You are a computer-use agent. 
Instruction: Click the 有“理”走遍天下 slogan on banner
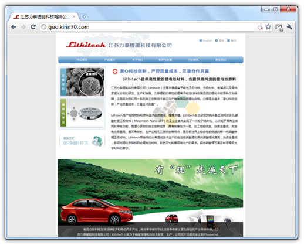[x=196, y=170]
